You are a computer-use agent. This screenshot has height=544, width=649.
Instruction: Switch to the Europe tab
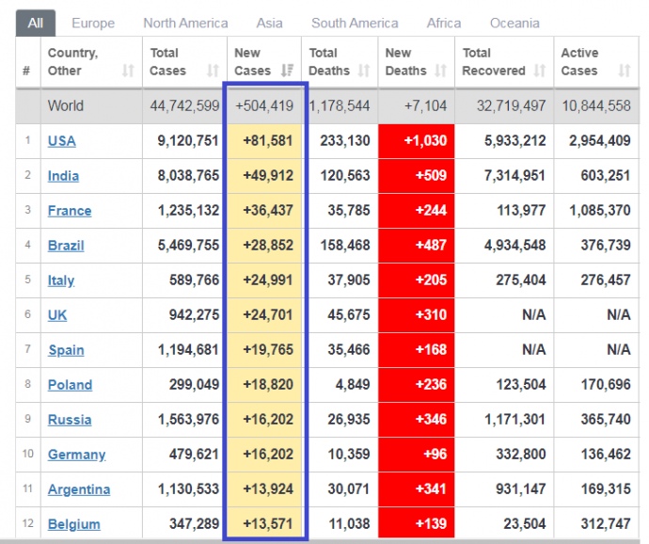coord(93,23)
